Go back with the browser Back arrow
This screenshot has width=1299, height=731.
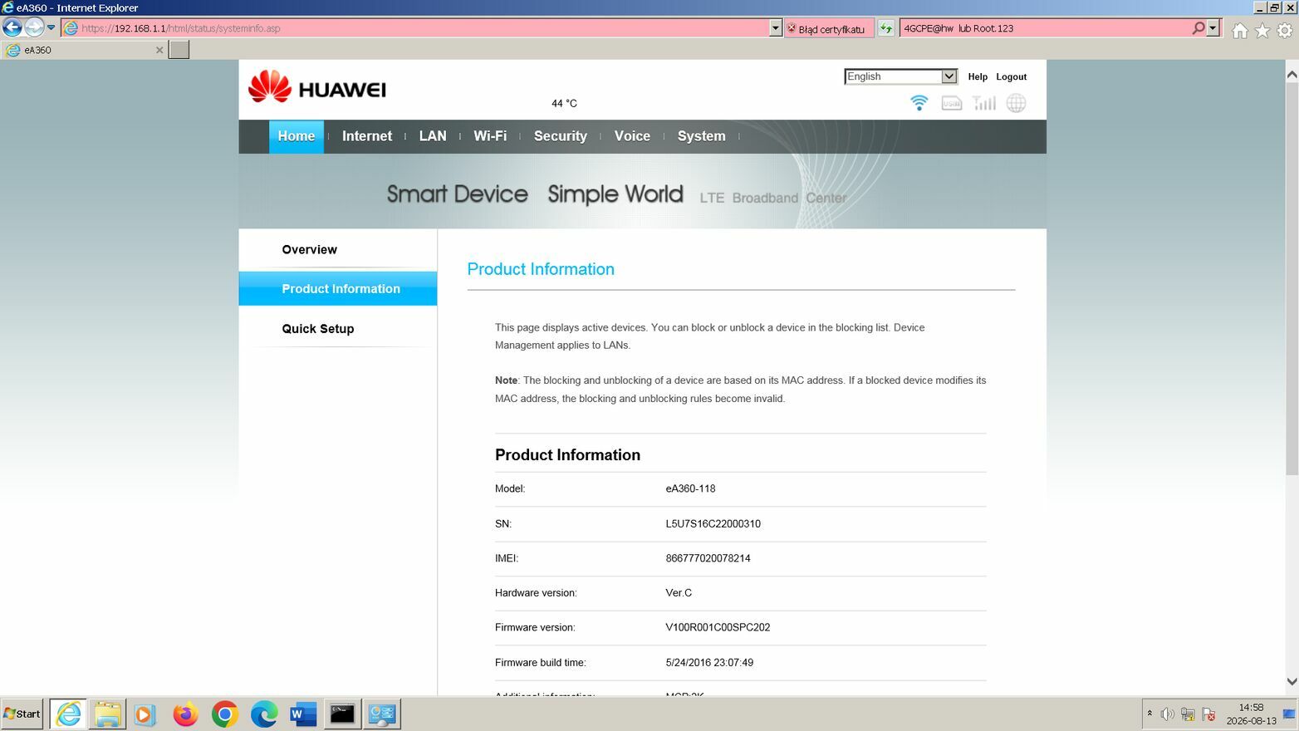click(x=12, y=27)
